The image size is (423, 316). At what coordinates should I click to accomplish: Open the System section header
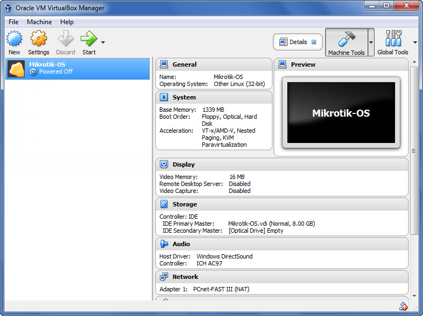[x=214, y=97]
